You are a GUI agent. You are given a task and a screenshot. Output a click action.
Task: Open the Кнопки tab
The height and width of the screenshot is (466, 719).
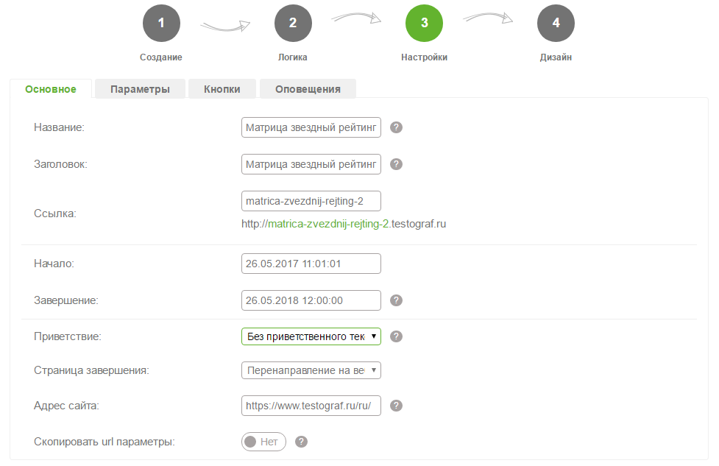click(x=222, y=89)
